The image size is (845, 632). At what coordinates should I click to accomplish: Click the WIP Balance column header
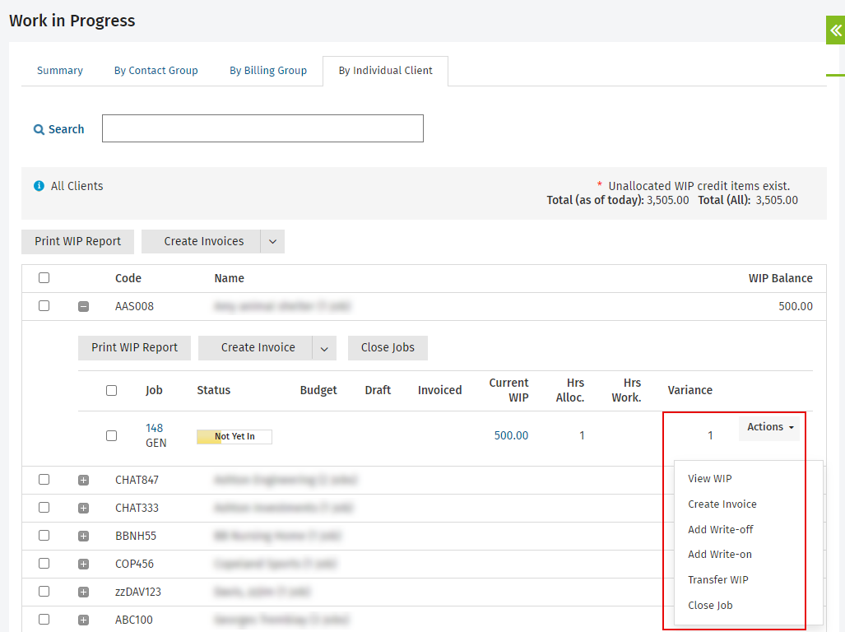coord(780,278)
